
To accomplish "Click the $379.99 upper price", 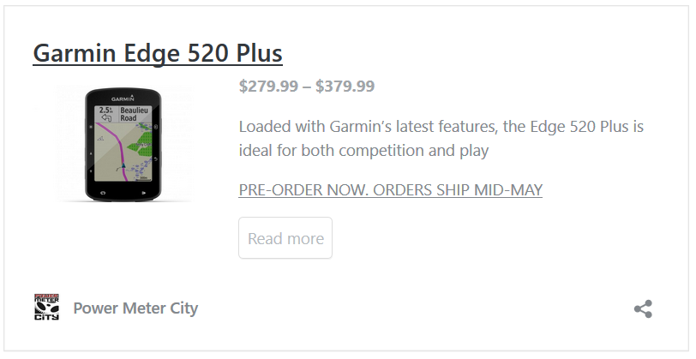I will [x=345, y=86].
